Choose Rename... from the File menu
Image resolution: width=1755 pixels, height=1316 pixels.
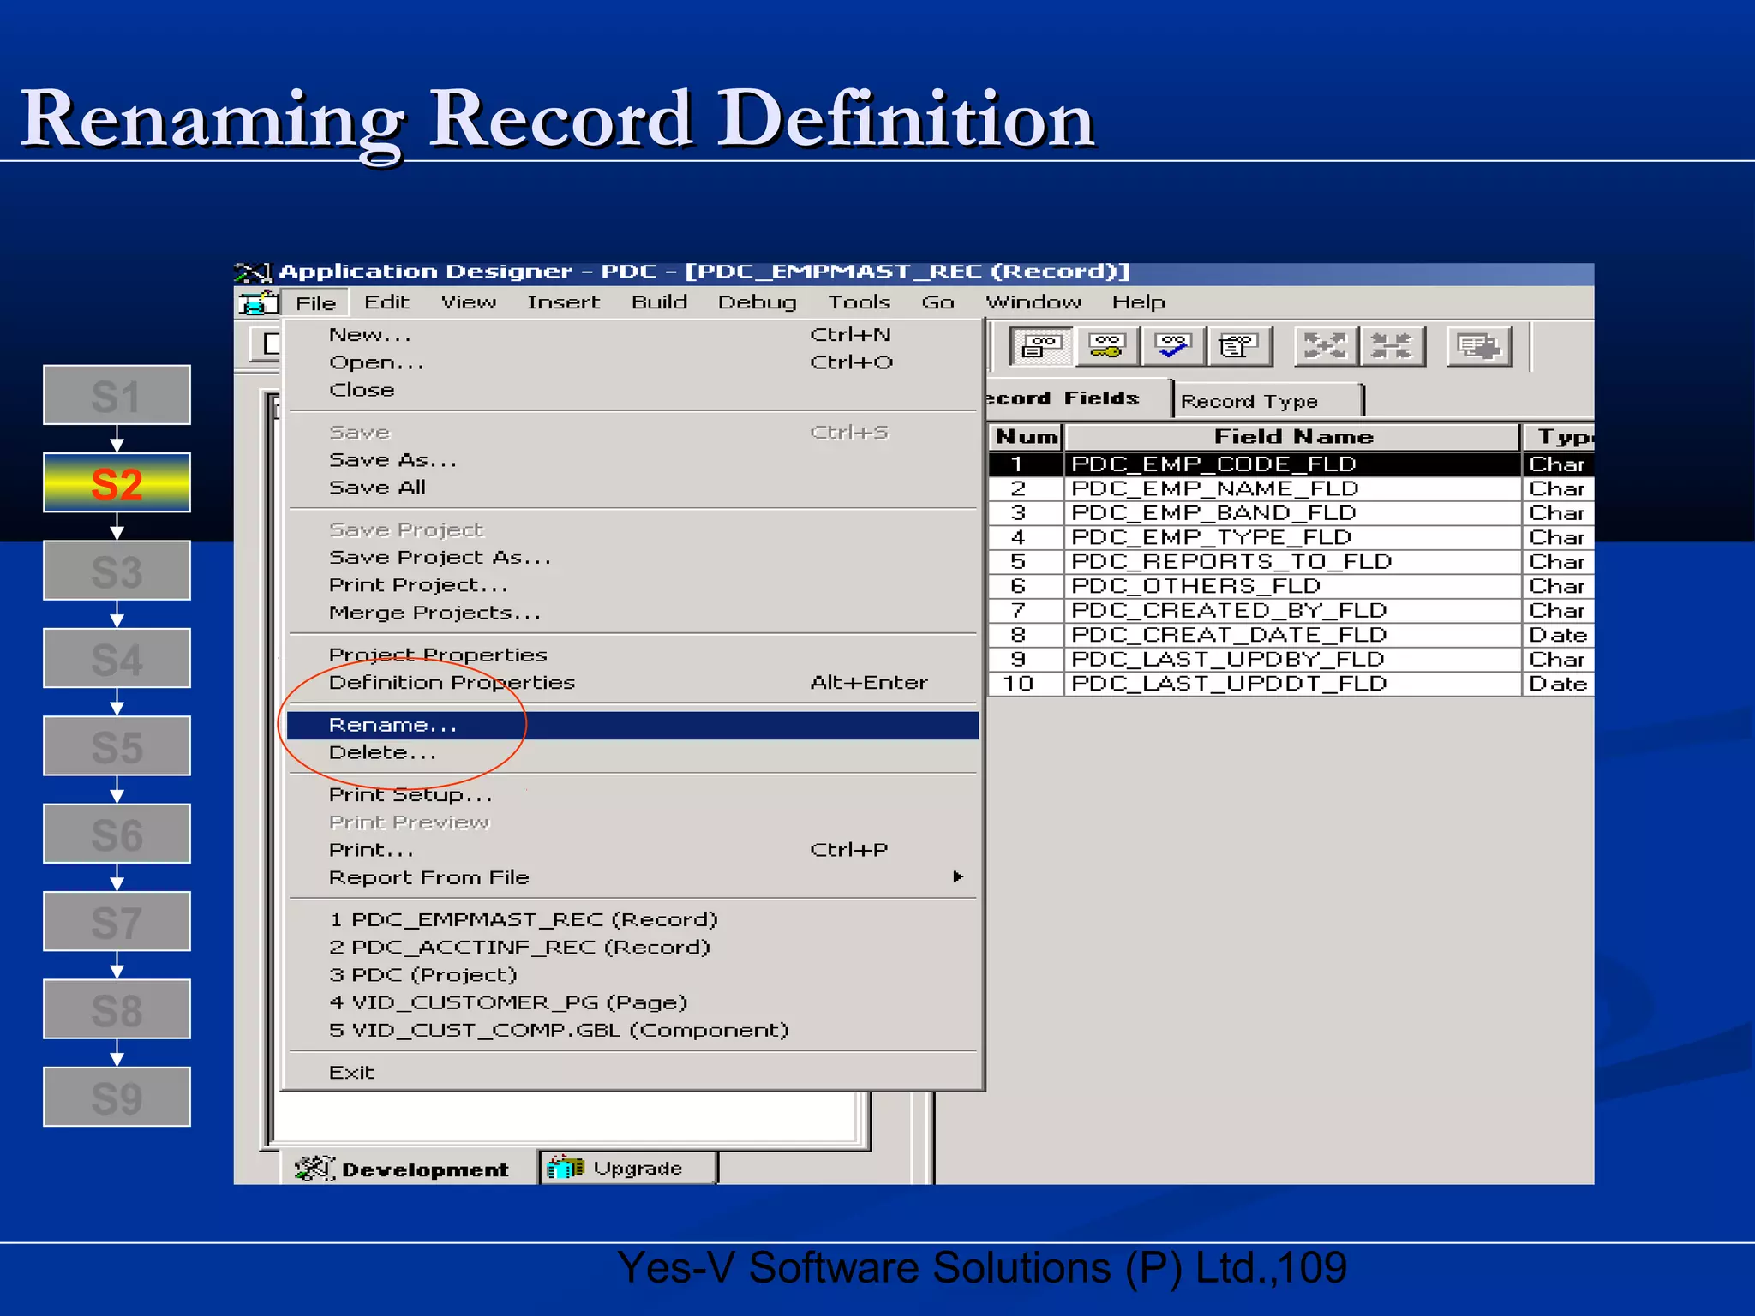pyautogui.click(x=632, y=725)
